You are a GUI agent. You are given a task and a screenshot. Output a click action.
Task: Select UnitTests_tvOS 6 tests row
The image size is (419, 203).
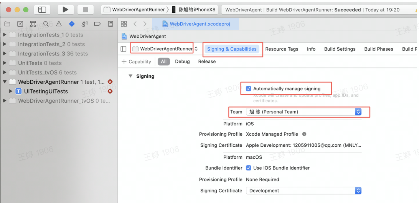59,72
